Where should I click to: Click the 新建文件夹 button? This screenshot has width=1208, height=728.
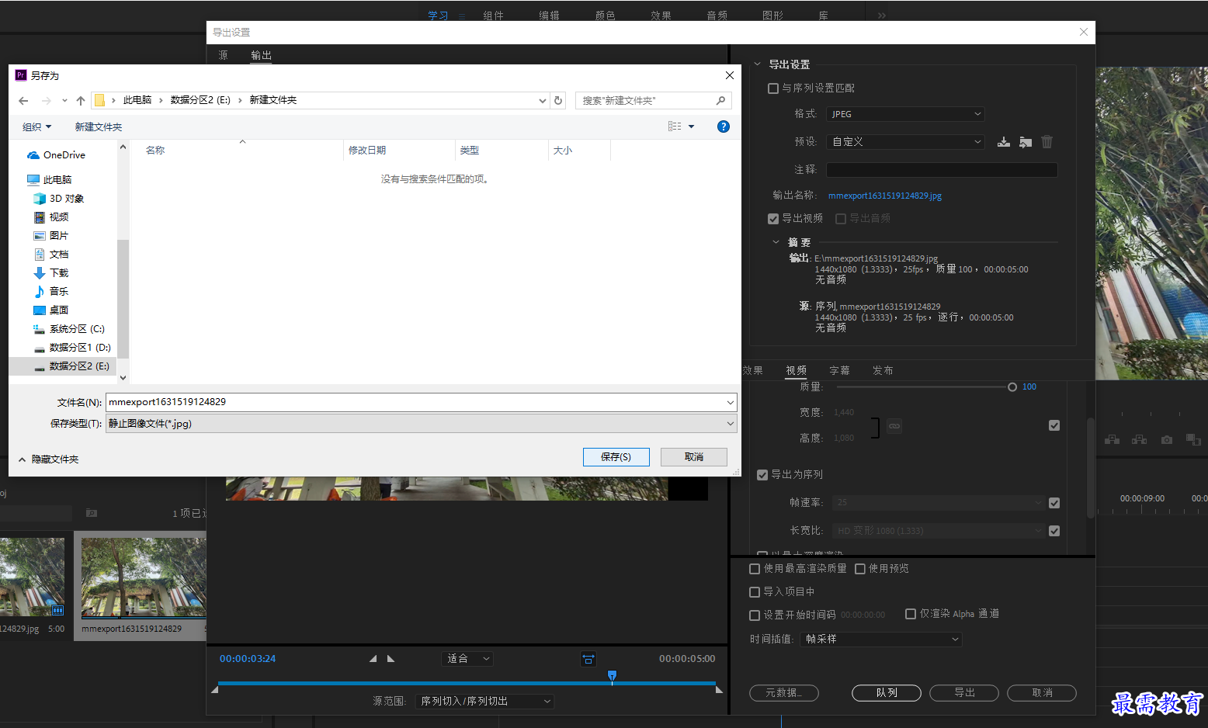click(x=99, y=127)
